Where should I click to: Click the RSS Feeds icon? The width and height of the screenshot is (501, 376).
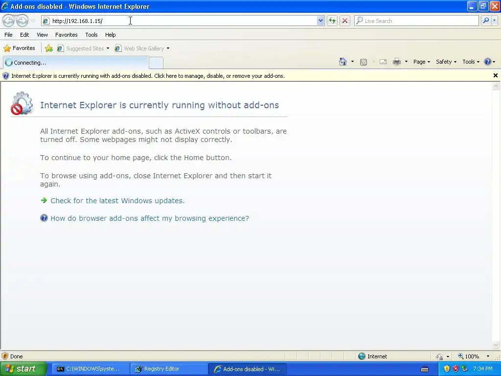364,62
